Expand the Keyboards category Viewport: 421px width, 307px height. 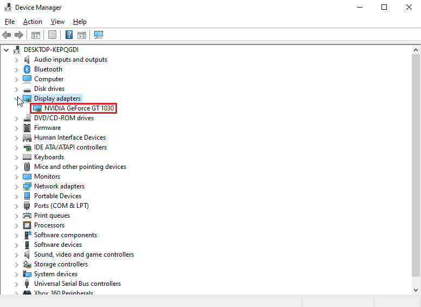click(x=16, y=157)
